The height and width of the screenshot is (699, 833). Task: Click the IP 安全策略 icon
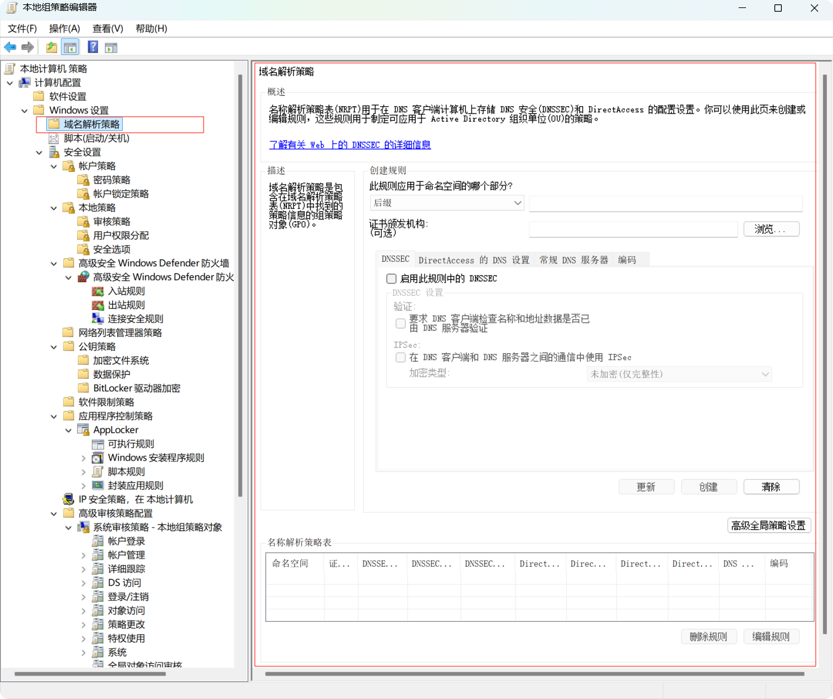click(68, 500)
